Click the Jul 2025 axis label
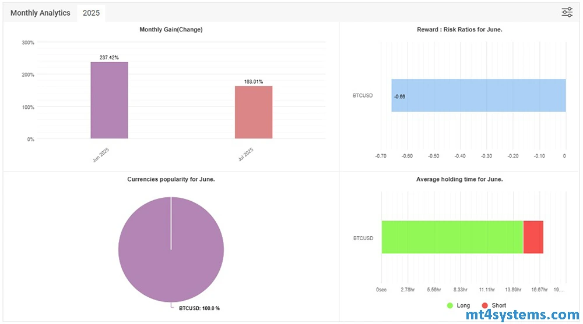583x324 pixels. pos(246,155)
